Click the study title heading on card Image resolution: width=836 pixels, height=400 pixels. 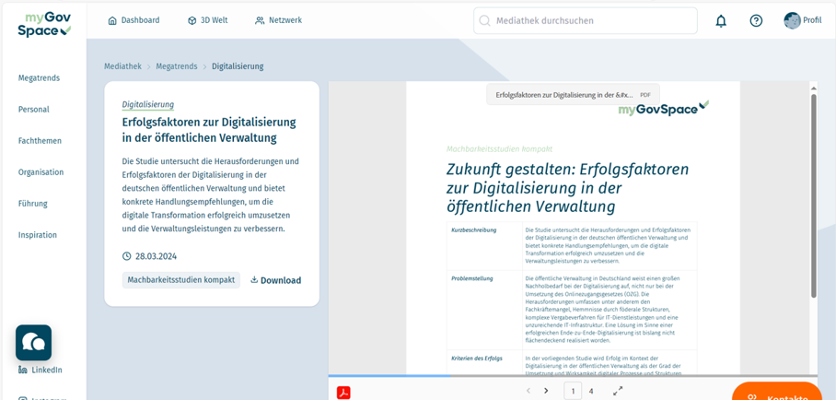(209, 130)
